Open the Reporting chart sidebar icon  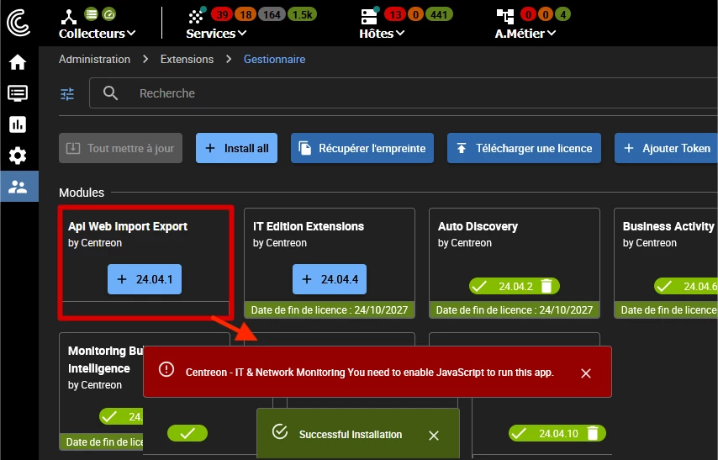(18, 124)
